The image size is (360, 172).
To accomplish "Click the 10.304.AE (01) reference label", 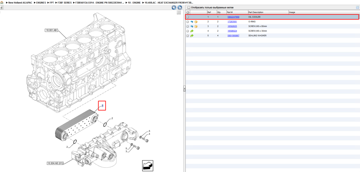I will pos(55,163).
